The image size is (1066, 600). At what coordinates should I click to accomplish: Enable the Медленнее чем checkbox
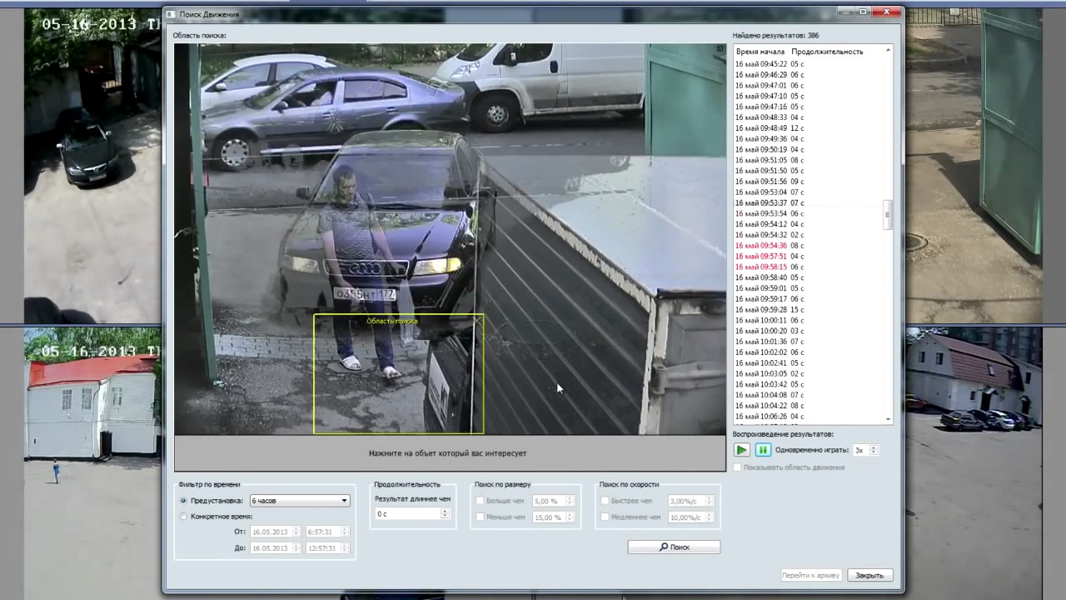[605, 517]
